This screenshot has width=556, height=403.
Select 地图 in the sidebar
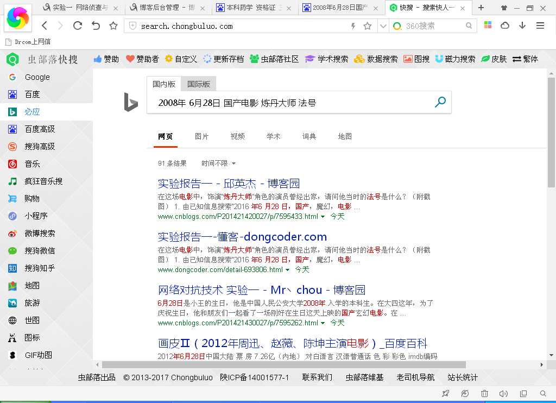(47, 286)
